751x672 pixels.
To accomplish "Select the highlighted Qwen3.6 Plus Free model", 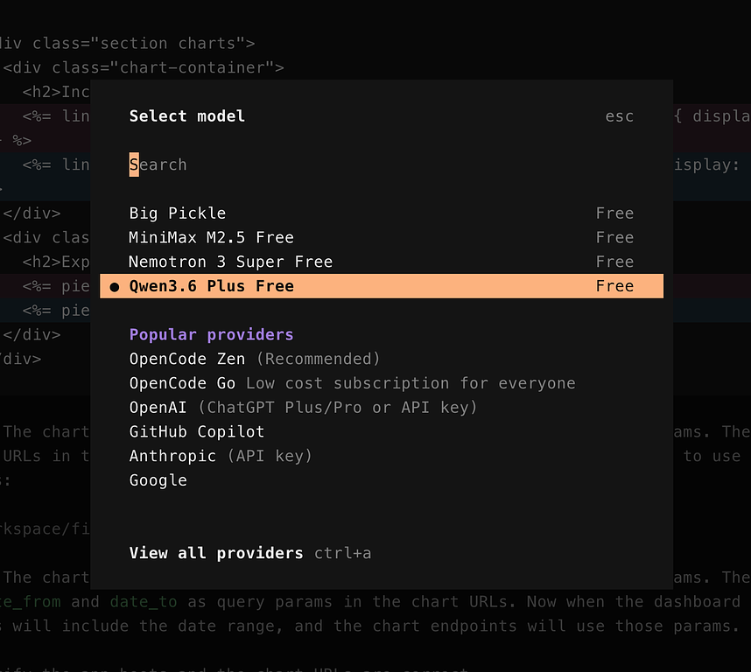I will click(x=211, y=286).
